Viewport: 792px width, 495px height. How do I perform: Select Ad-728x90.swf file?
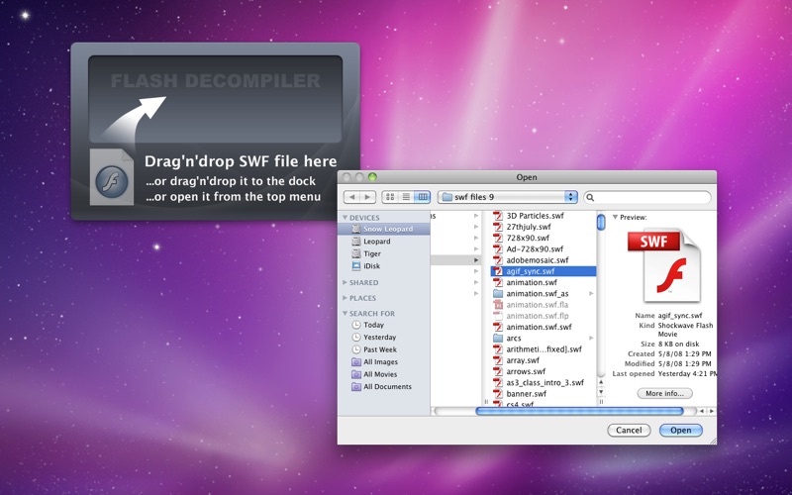pyautogui.click(x=544, y=249)
